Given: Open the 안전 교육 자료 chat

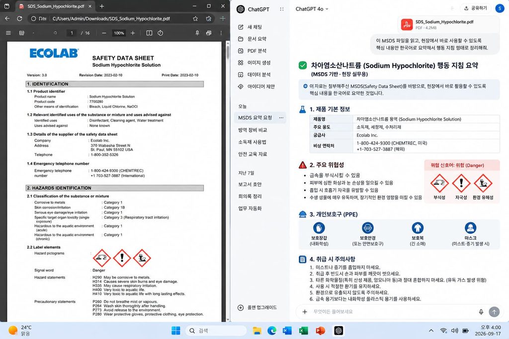Looking at the screenshot, I should 253,154.
